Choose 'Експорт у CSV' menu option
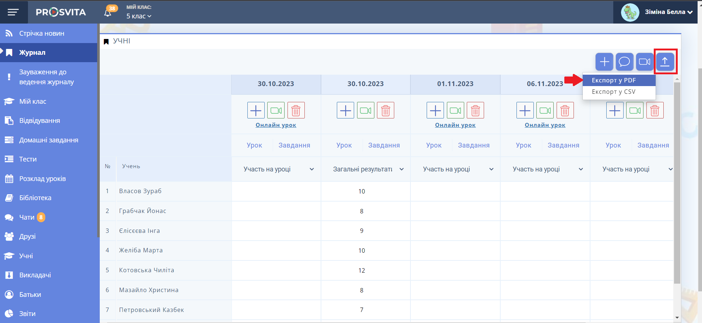 pos(614,92)
